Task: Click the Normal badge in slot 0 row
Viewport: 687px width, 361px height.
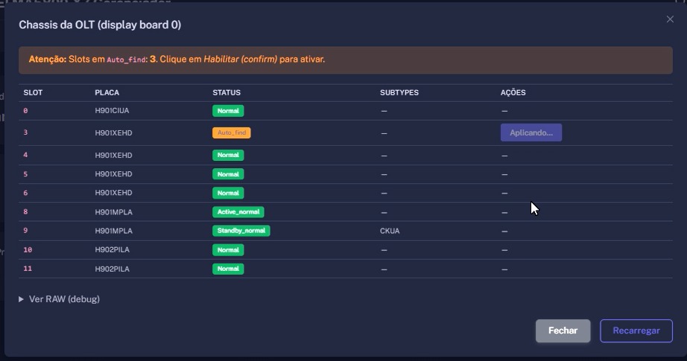Action: (228, 111)
